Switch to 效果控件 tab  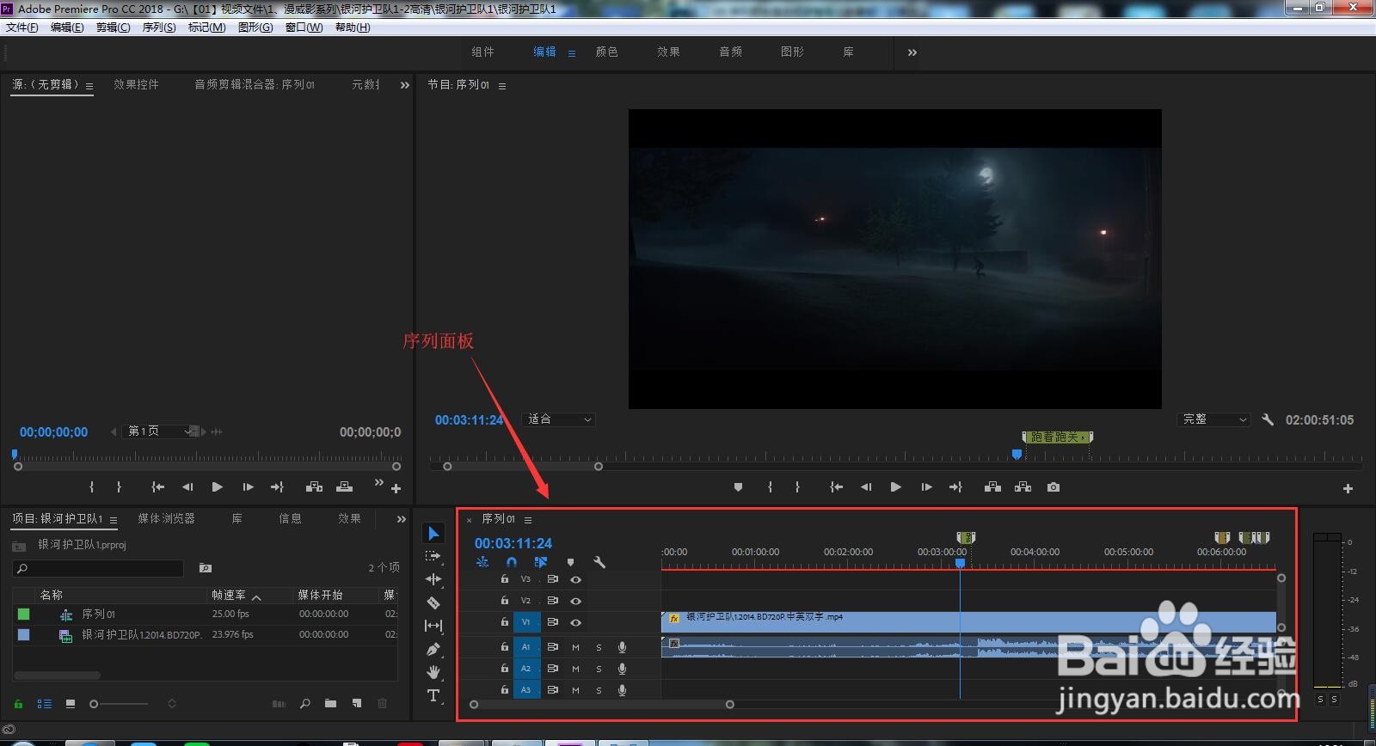click(x=136, y=84)
